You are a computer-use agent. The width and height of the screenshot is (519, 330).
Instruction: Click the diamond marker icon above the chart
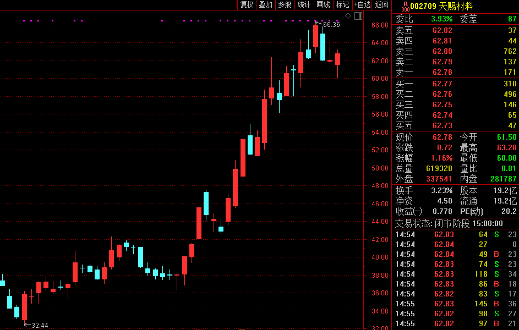click(x=348, y=15)
